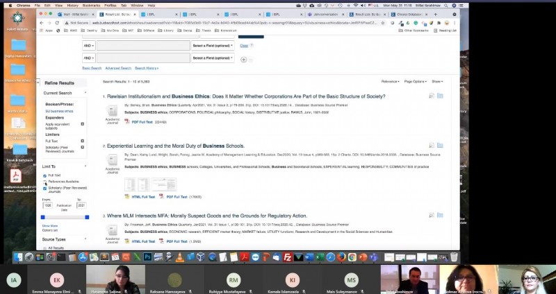The width and height of the screenshot is (556, 294).
Task: Open Finder from the Dock
Action: pyautogui.click(x=19, y=257)
